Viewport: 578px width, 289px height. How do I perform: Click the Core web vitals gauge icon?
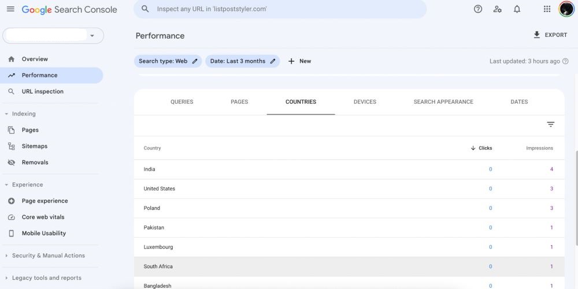click(x=12, y=217)
